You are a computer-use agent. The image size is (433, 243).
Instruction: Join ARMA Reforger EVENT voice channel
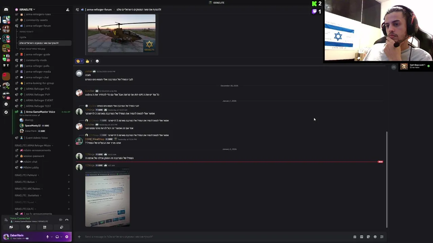39,100
